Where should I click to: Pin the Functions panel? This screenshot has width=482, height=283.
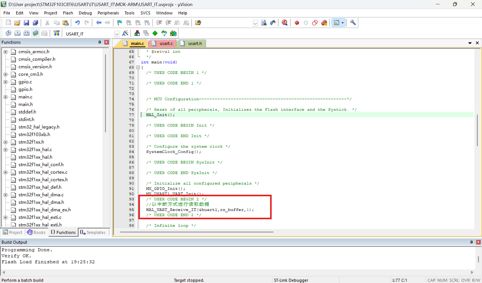tap(99, 42)
